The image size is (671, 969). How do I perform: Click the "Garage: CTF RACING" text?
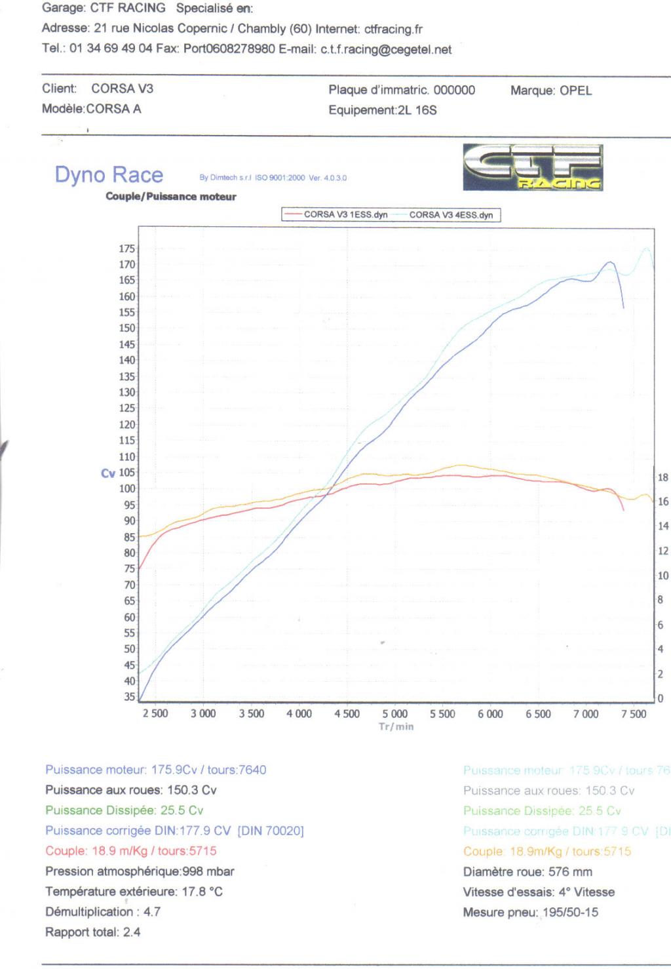104,9
